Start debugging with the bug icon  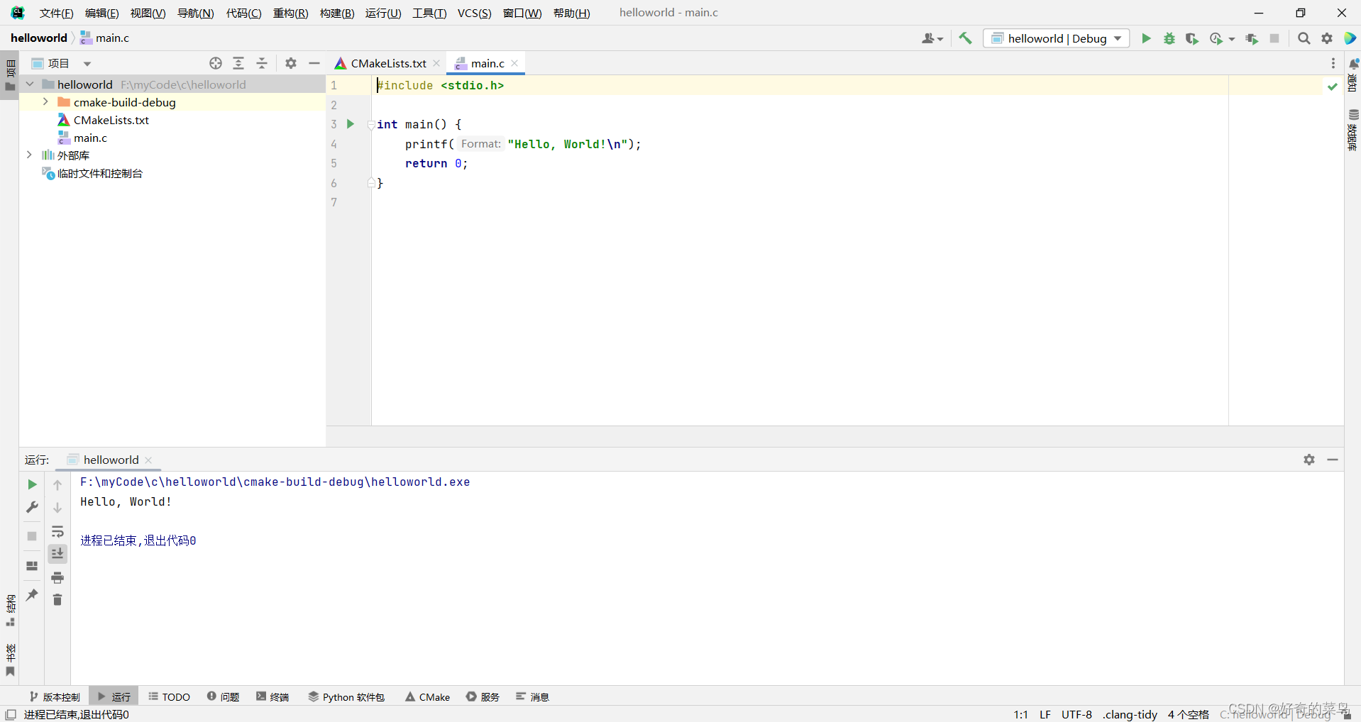click(x=1169, y=38)
